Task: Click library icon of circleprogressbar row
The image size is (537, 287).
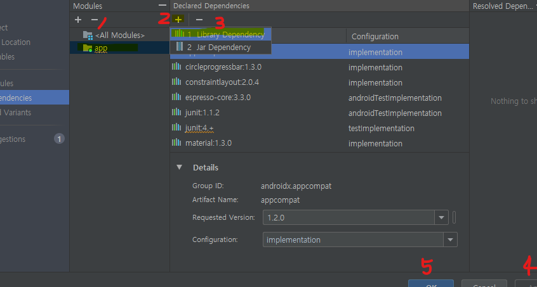Action: click(176, 67)
